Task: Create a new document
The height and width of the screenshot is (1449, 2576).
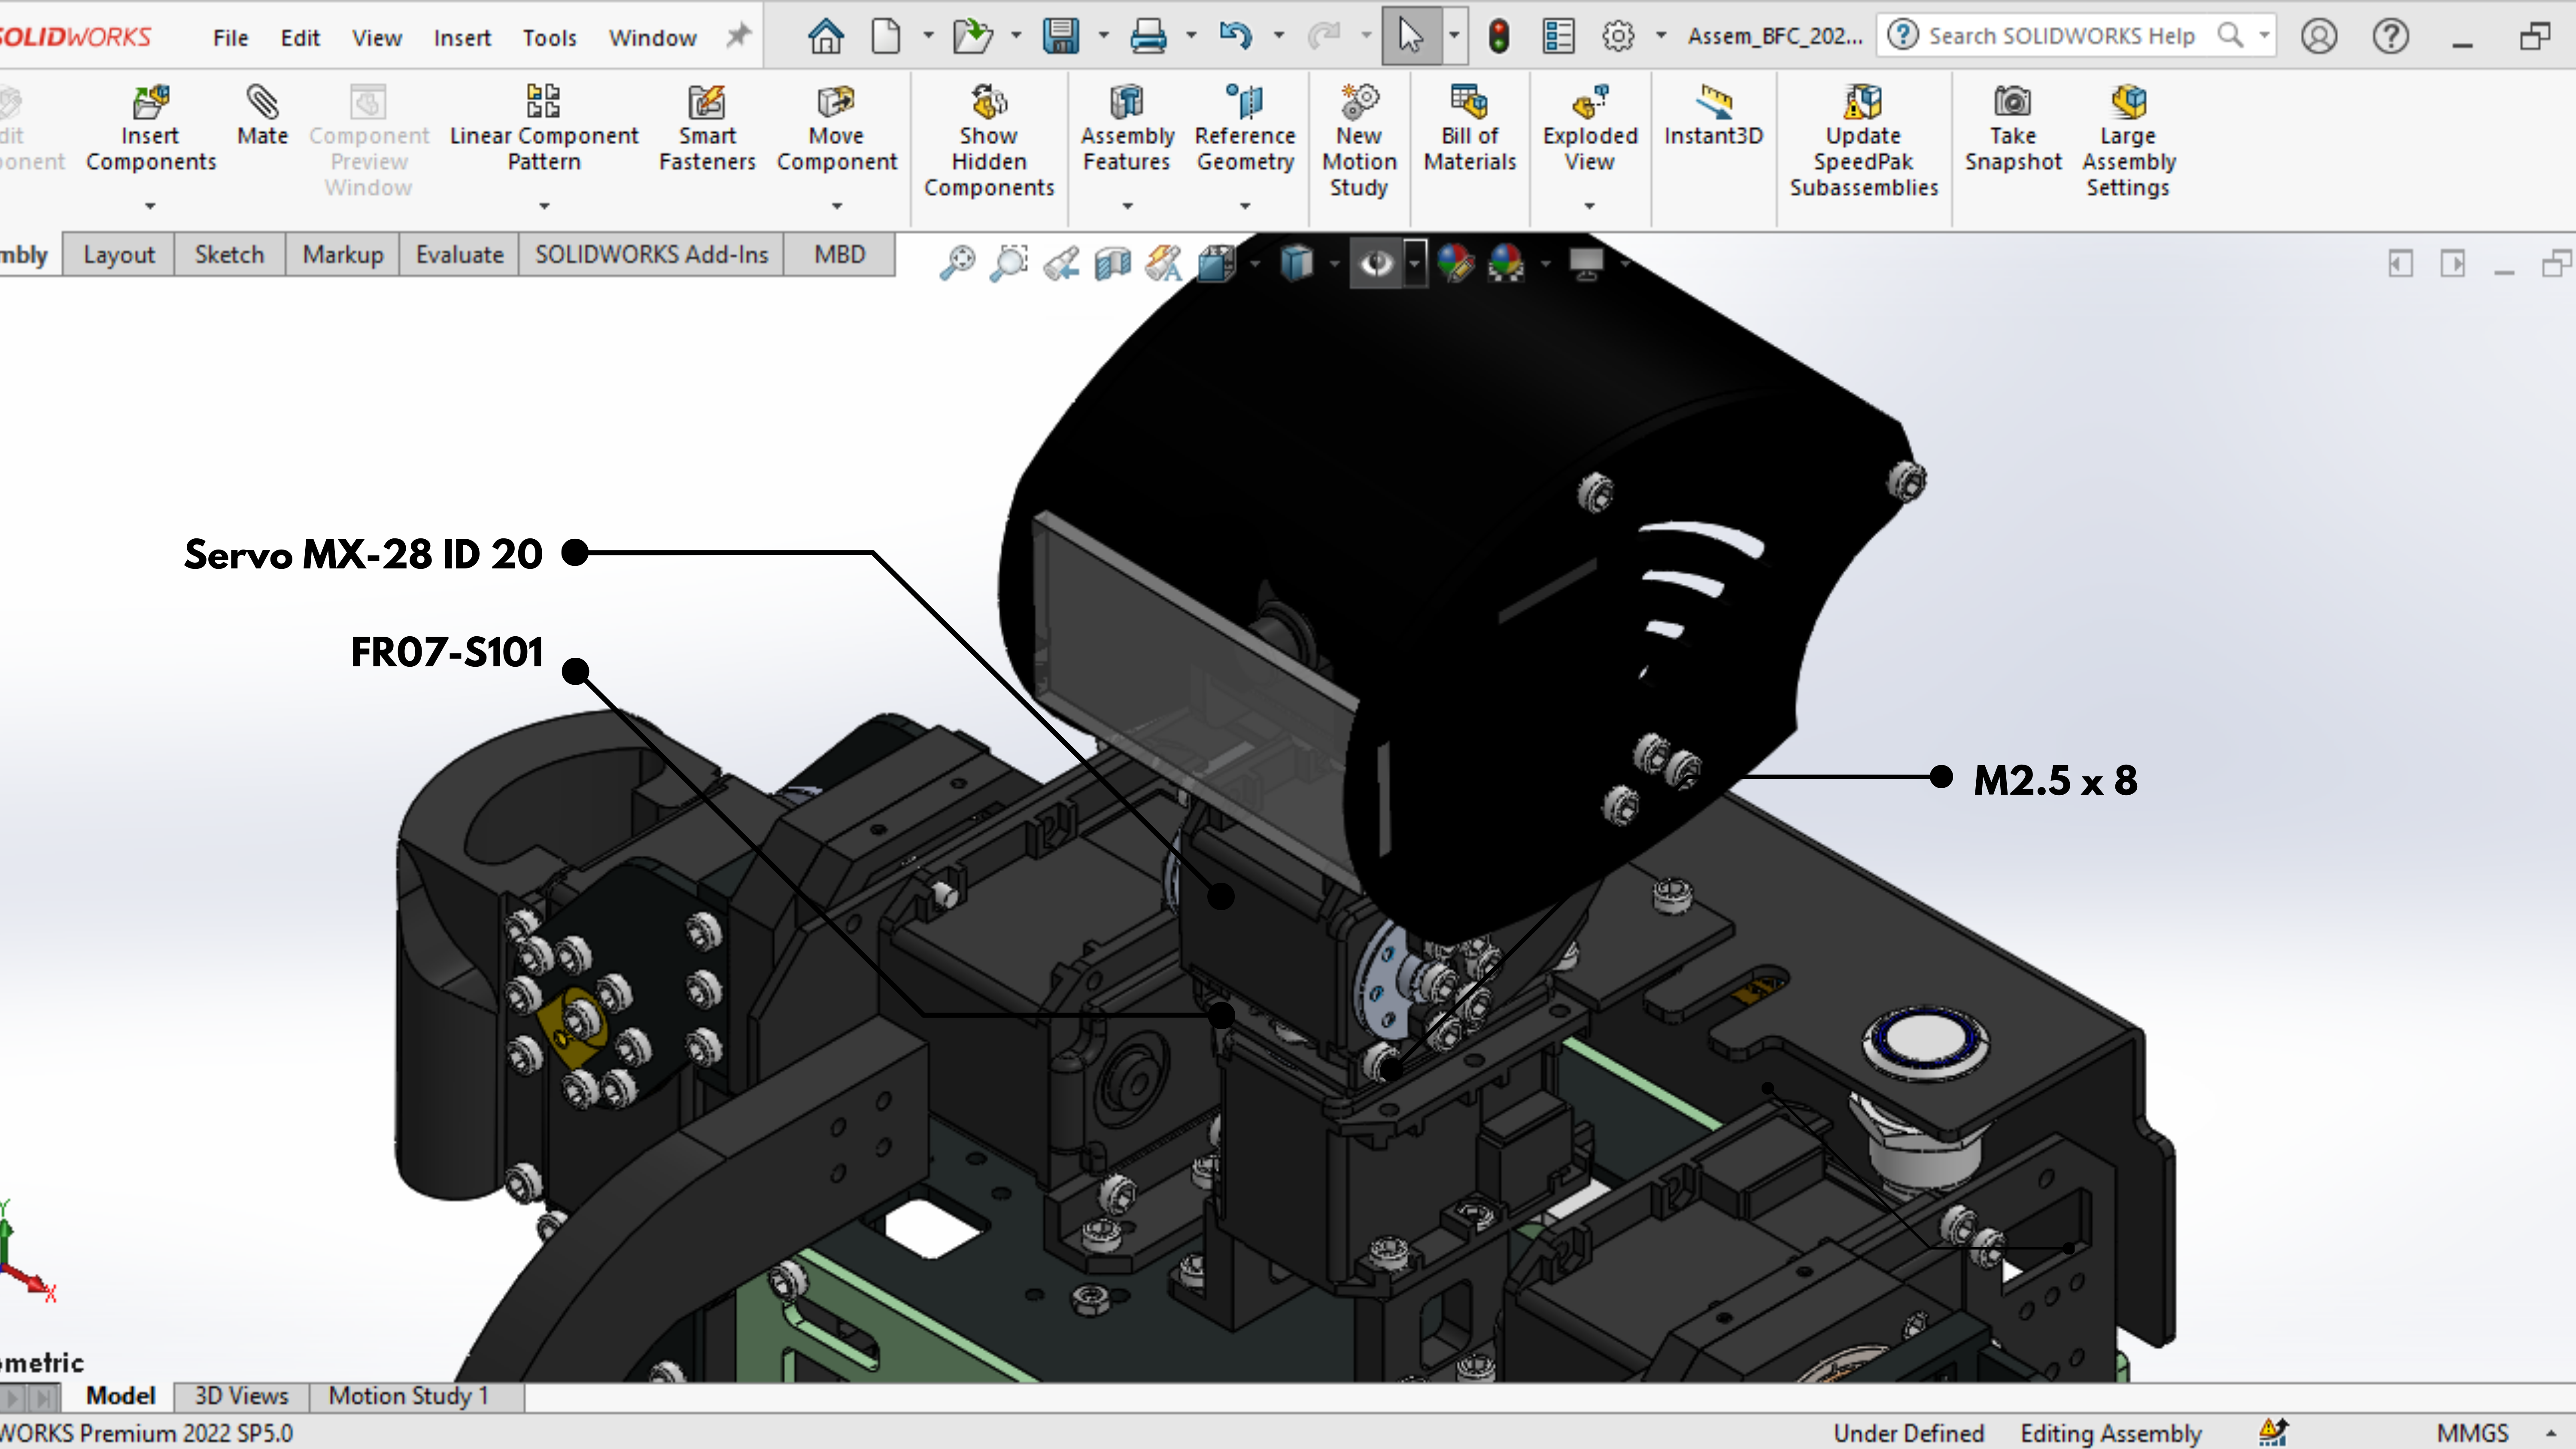Action: click(x=886, y=37)
